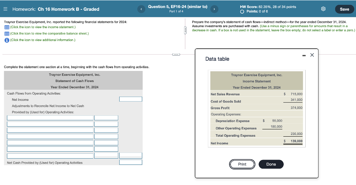Screen dimensions: 356x185
Task: Print the data table
Action: pyautogui.click(x=242, y=164)
